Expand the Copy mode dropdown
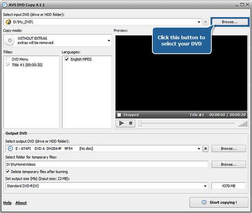 tap(109, 41)
